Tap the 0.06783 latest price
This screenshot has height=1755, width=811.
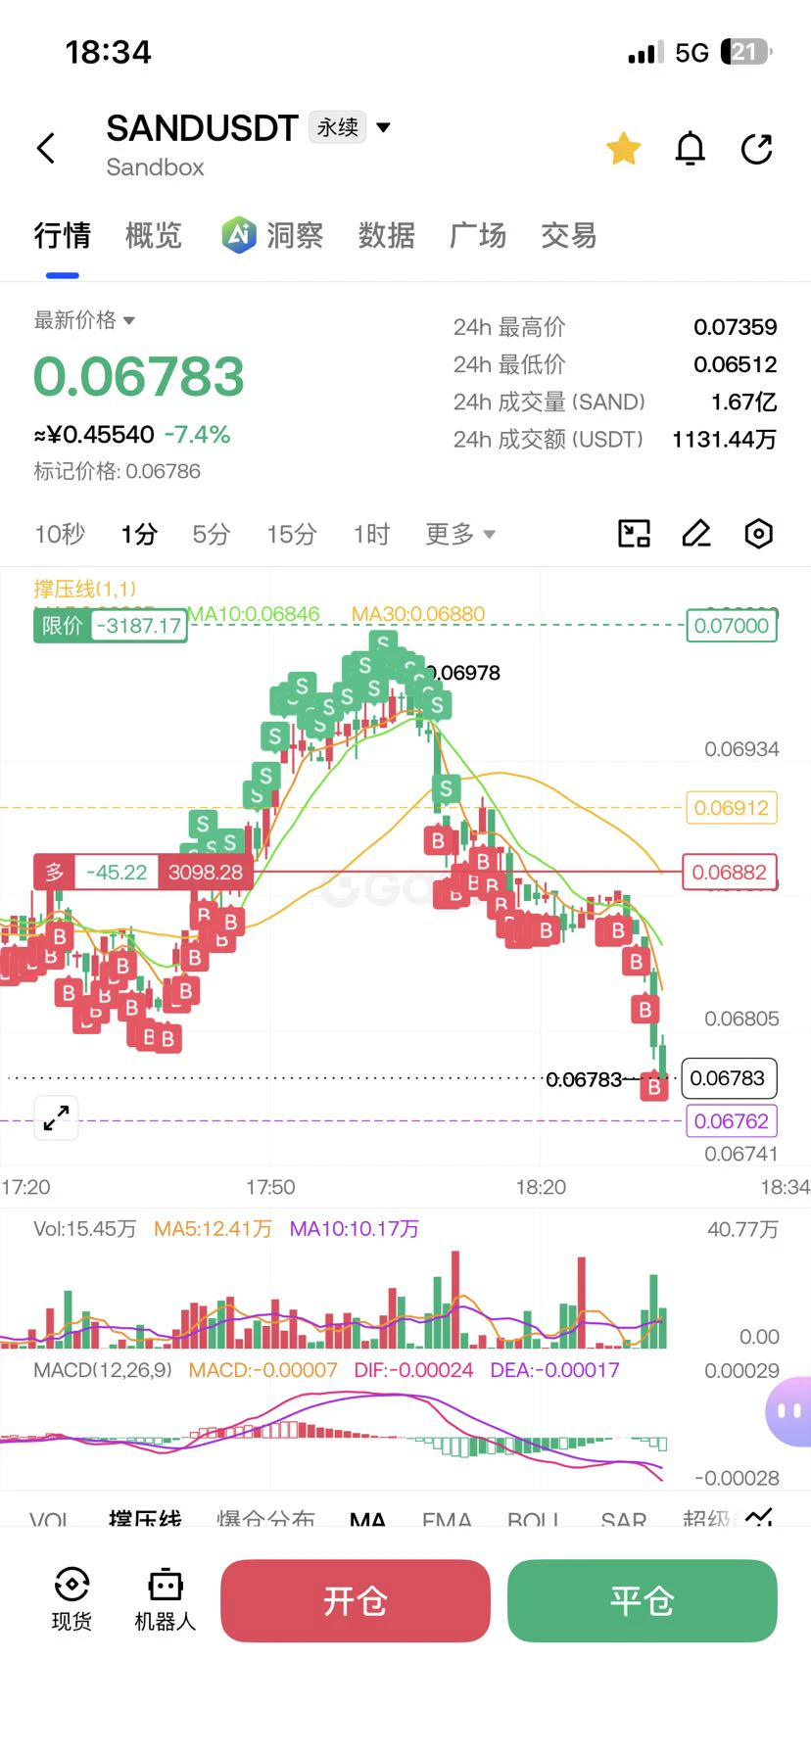(x=139, y=377)
